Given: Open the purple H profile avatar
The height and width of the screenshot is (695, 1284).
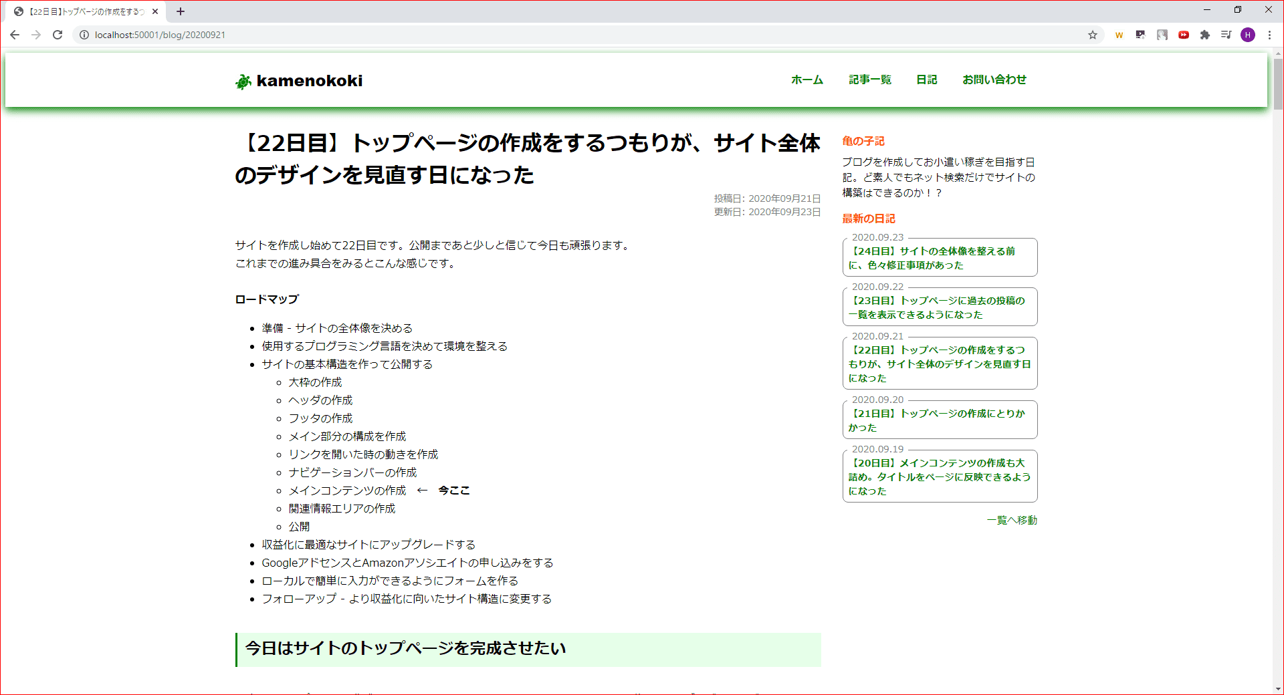Looking at the screenshot, I should coord(1248,35).
